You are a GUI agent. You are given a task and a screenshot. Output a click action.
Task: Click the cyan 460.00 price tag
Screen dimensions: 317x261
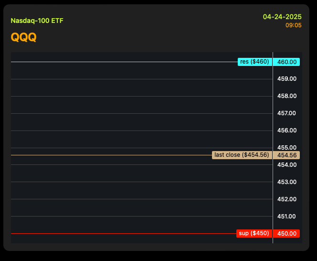tap(286, 62)
